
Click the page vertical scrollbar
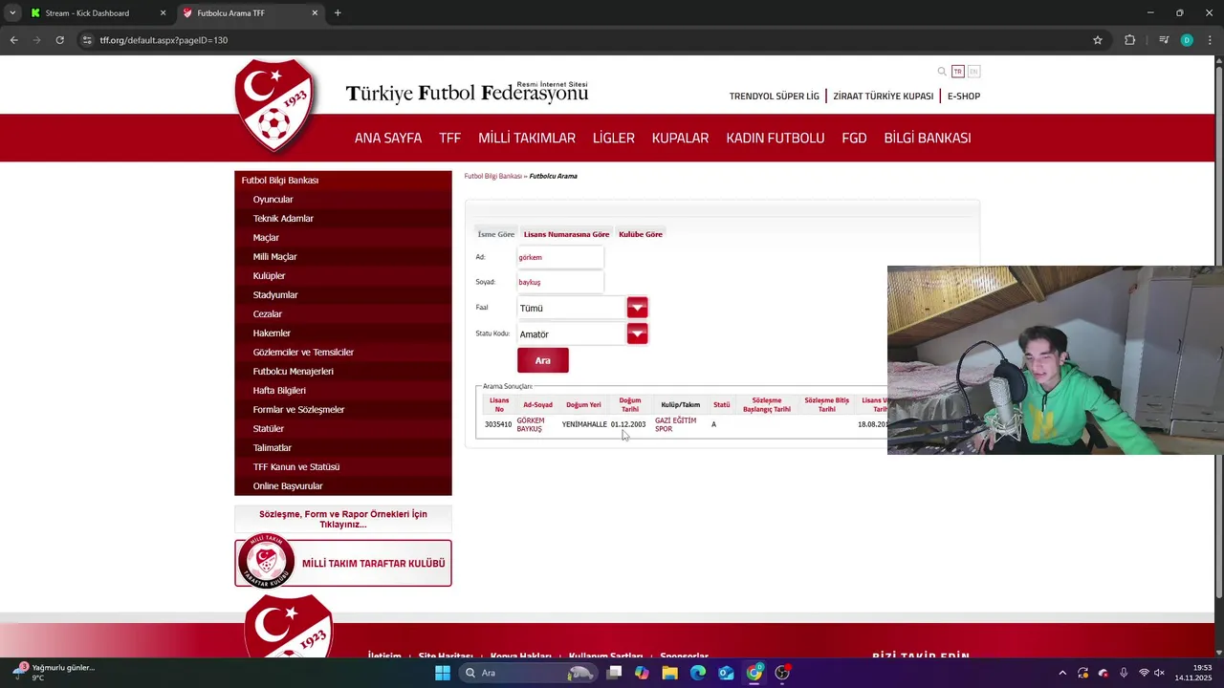pos(1218,334)
